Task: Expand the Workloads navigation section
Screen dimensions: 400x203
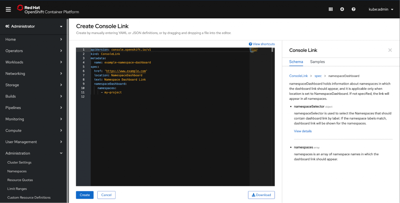Action: (34, 62)
